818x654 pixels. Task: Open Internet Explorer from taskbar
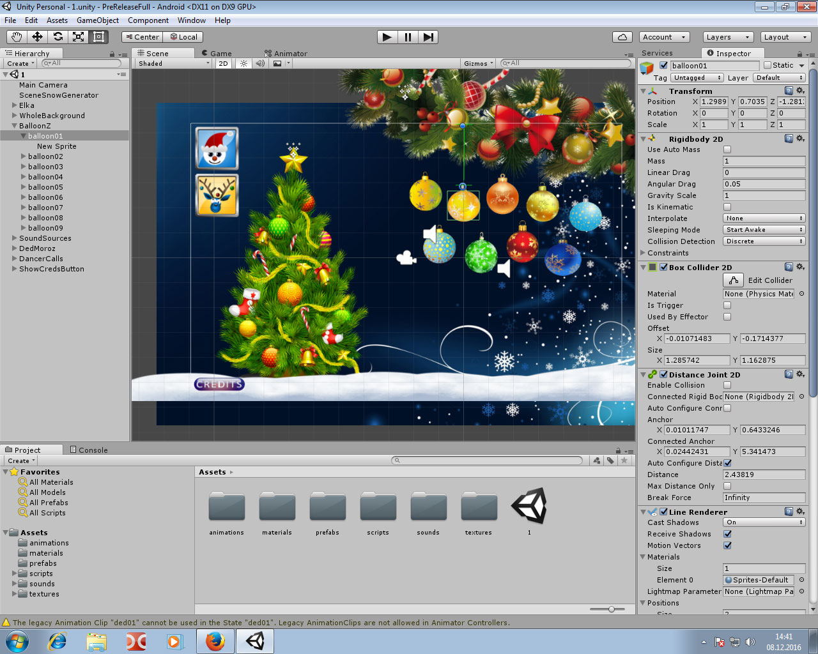pos(58,641)
